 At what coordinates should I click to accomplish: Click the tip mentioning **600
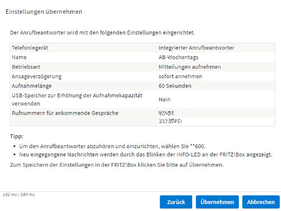(x=112, y=146)
